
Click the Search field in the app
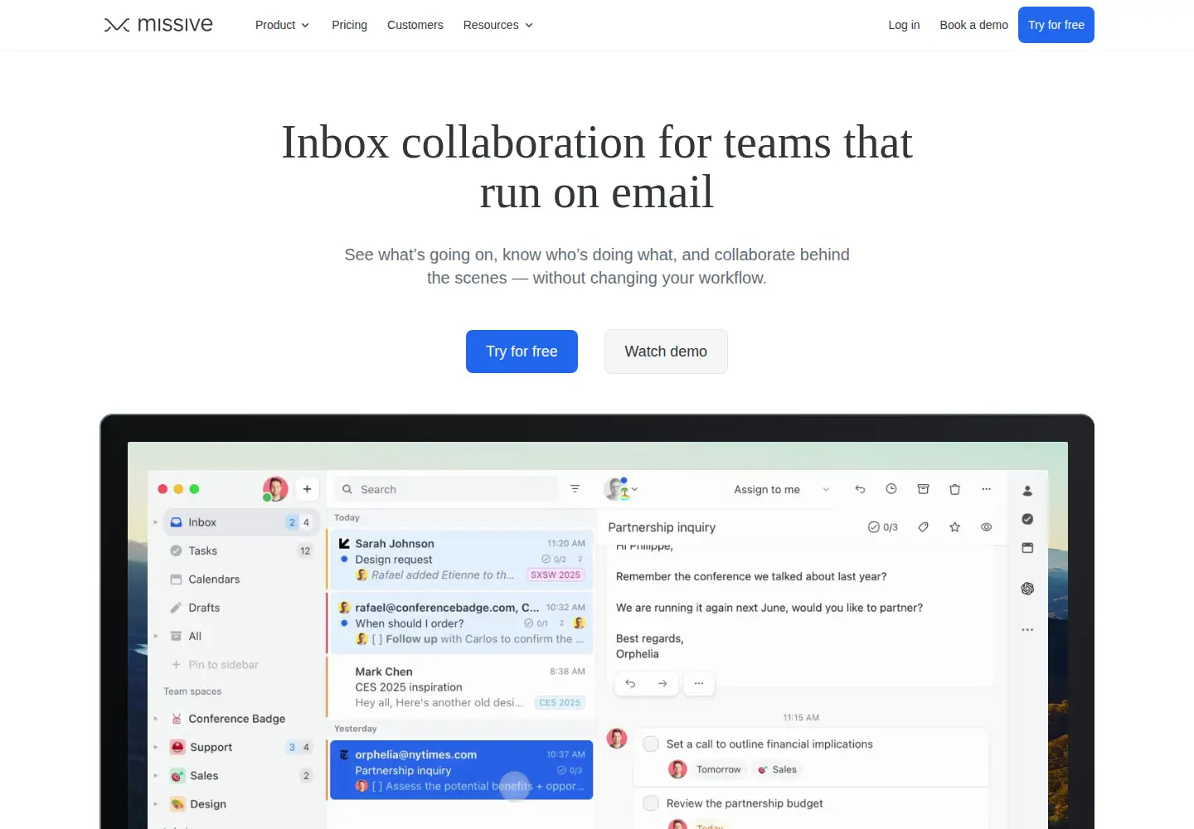(x=446, y=489)
